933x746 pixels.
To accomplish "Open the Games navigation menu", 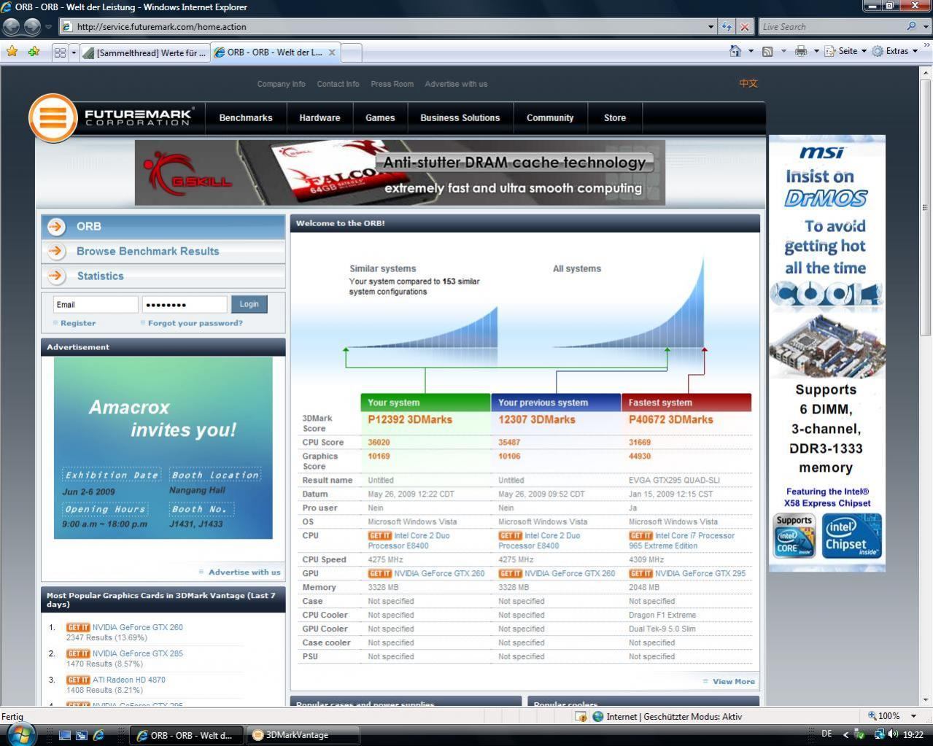I will coord(380,117).
